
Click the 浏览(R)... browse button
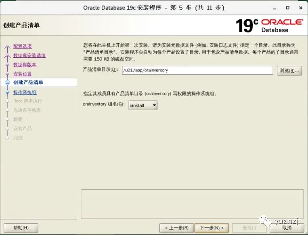pyautogui.click(x=289, y=71)
